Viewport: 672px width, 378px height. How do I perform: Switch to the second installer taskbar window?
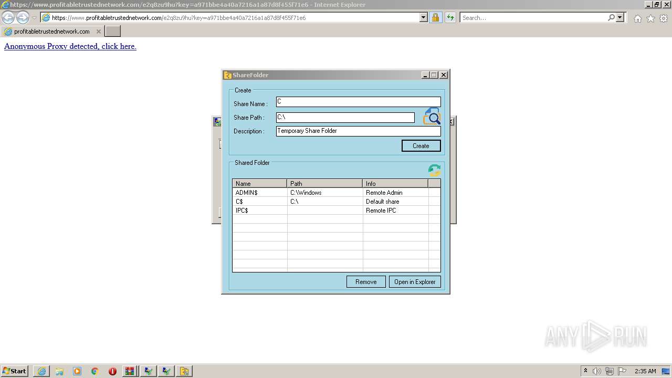pos(166,371)
